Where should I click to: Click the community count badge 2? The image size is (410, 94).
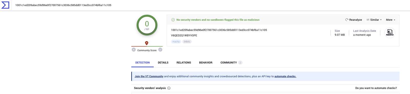coord(240,63)
